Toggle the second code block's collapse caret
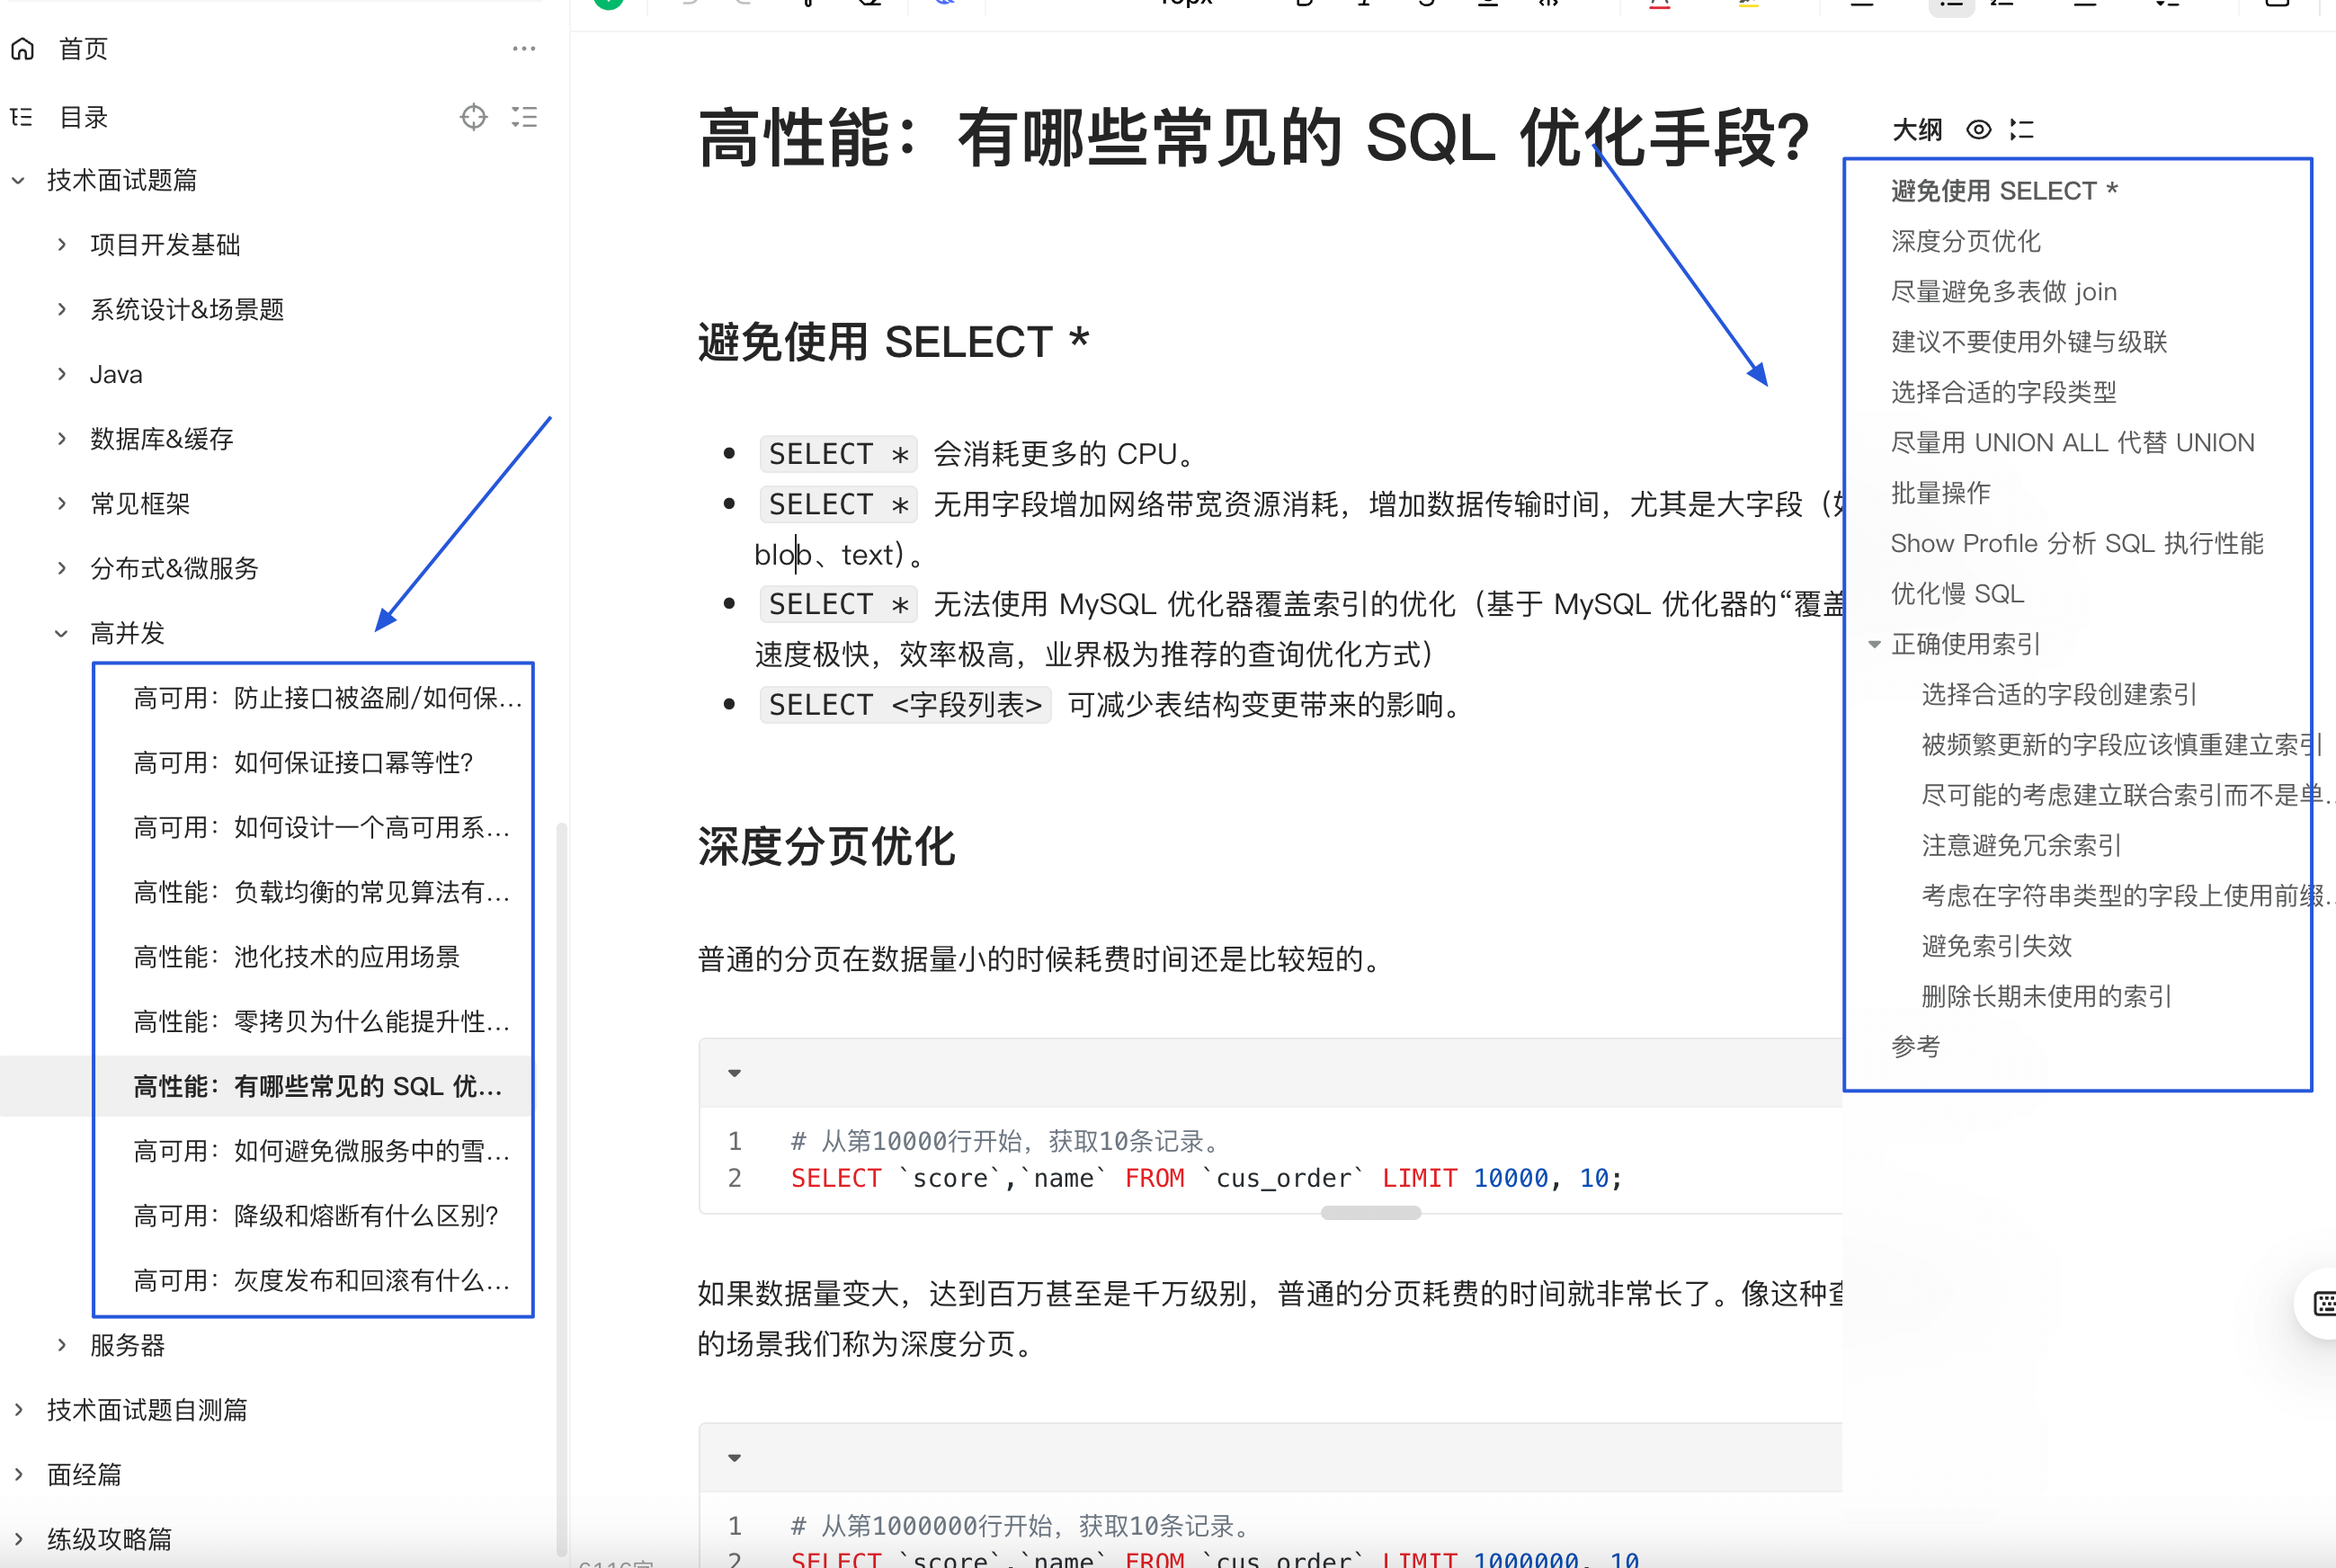 (735, 1458)
